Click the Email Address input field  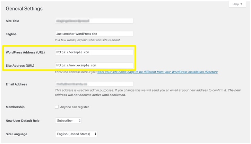click(94, 84)
